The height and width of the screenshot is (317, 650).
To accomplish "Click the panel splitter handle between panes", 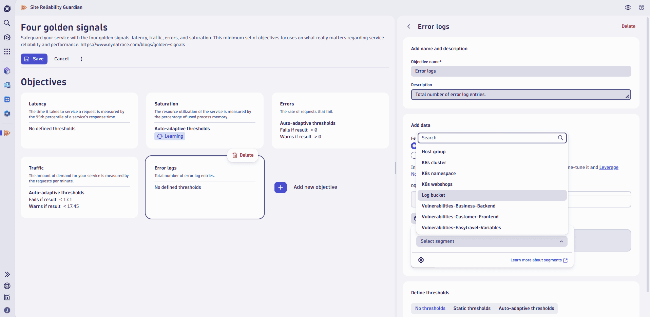I will (x=396, y=168).
